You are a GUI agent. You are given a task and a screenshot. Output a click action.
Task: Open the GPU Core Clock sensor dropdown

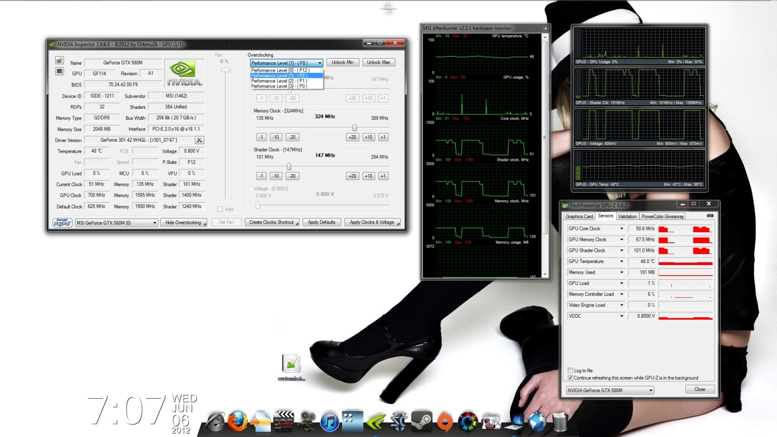[622, 229]
